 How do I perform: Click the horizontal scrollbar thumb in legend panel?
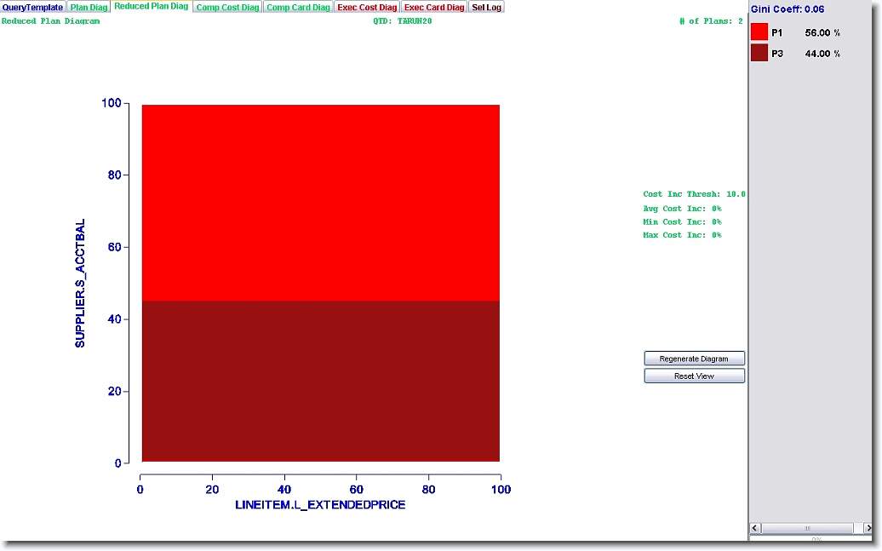click(x=808, y=529)
